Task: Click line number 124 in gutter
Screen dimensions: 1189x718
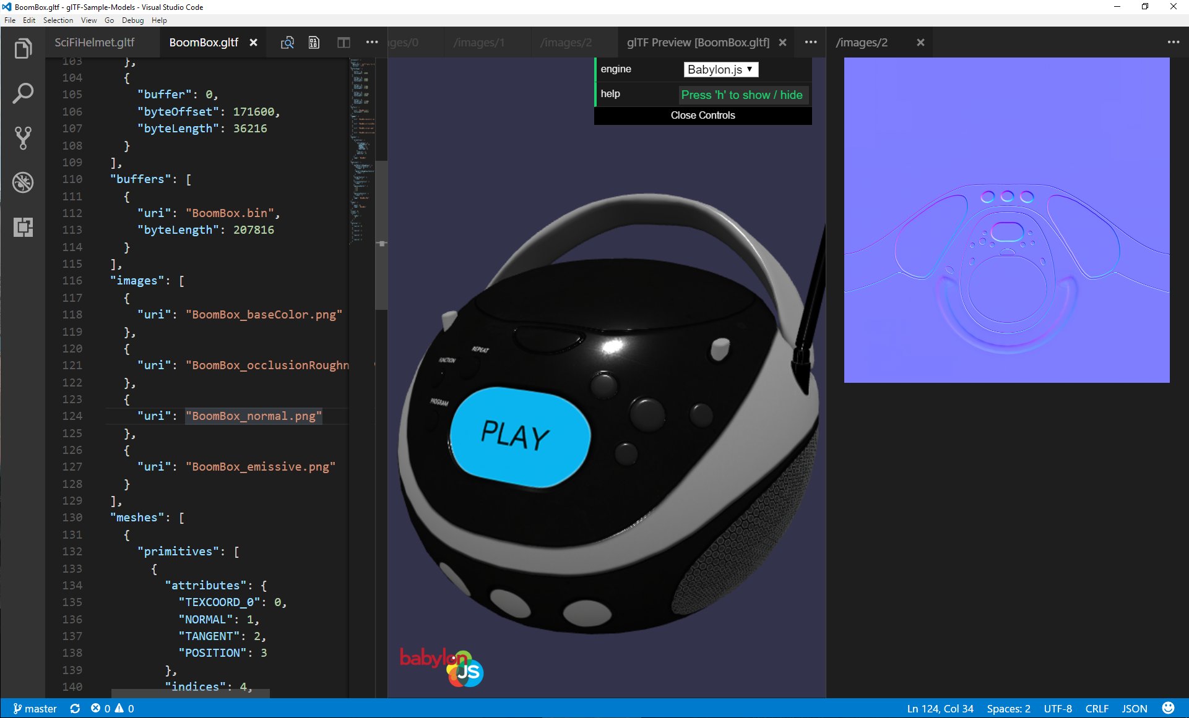Action: click(72, 416)
